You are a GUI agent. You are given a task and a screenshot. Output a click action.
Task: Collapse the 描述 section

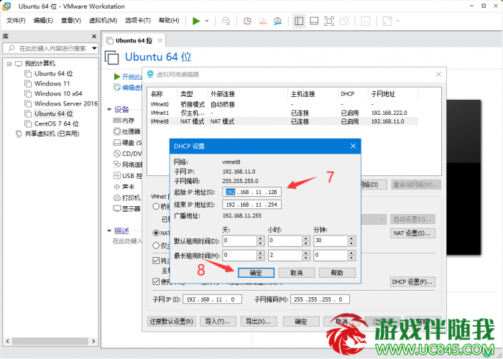coord(109,230)
